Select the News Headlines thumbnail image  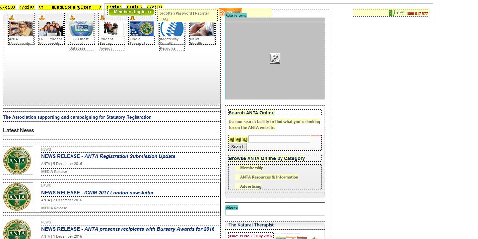click(x=202, y=28)
